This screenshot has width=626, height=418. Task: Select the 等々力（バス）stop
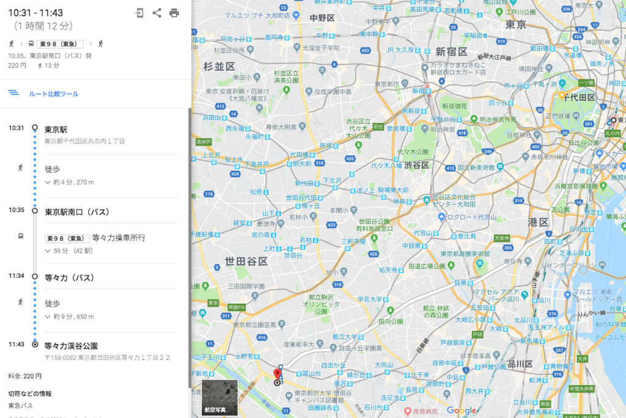[70, 278]
